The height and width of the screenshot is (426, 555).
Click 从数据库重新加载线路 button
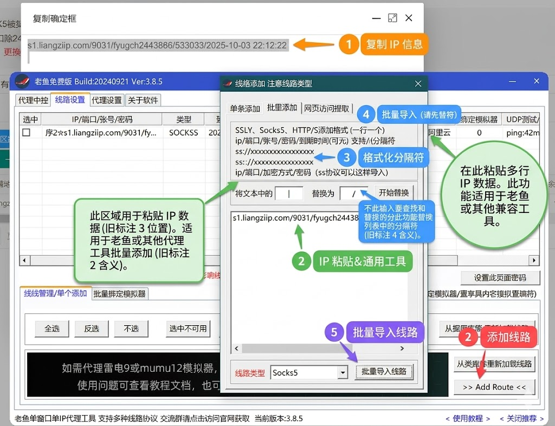coord(494,364)
